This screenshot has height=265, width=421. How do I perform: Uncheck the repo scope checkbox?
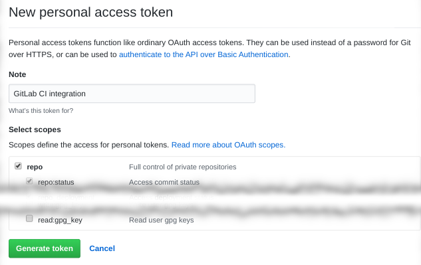pyautogui.click(x=18, y=166)
